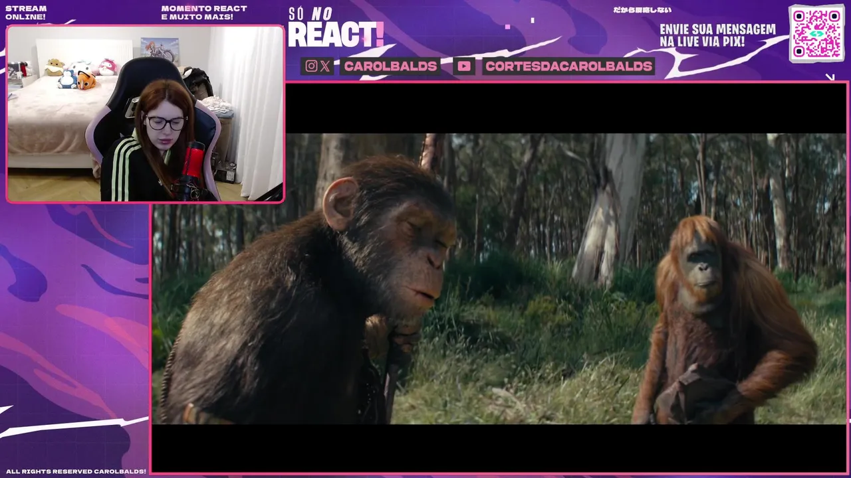
Task: Click the webcam feed of the streamer
Action: click(145, 114)
